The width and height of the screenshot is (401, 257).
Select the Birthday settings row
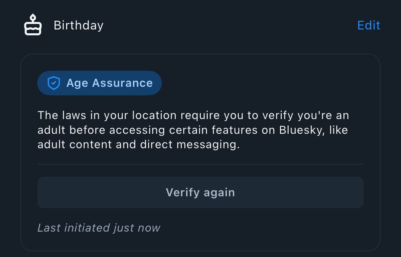point(200,25)
